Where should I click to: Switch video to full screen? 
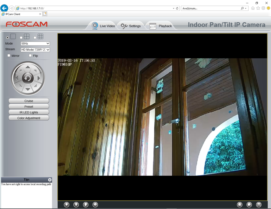point(259,205)
